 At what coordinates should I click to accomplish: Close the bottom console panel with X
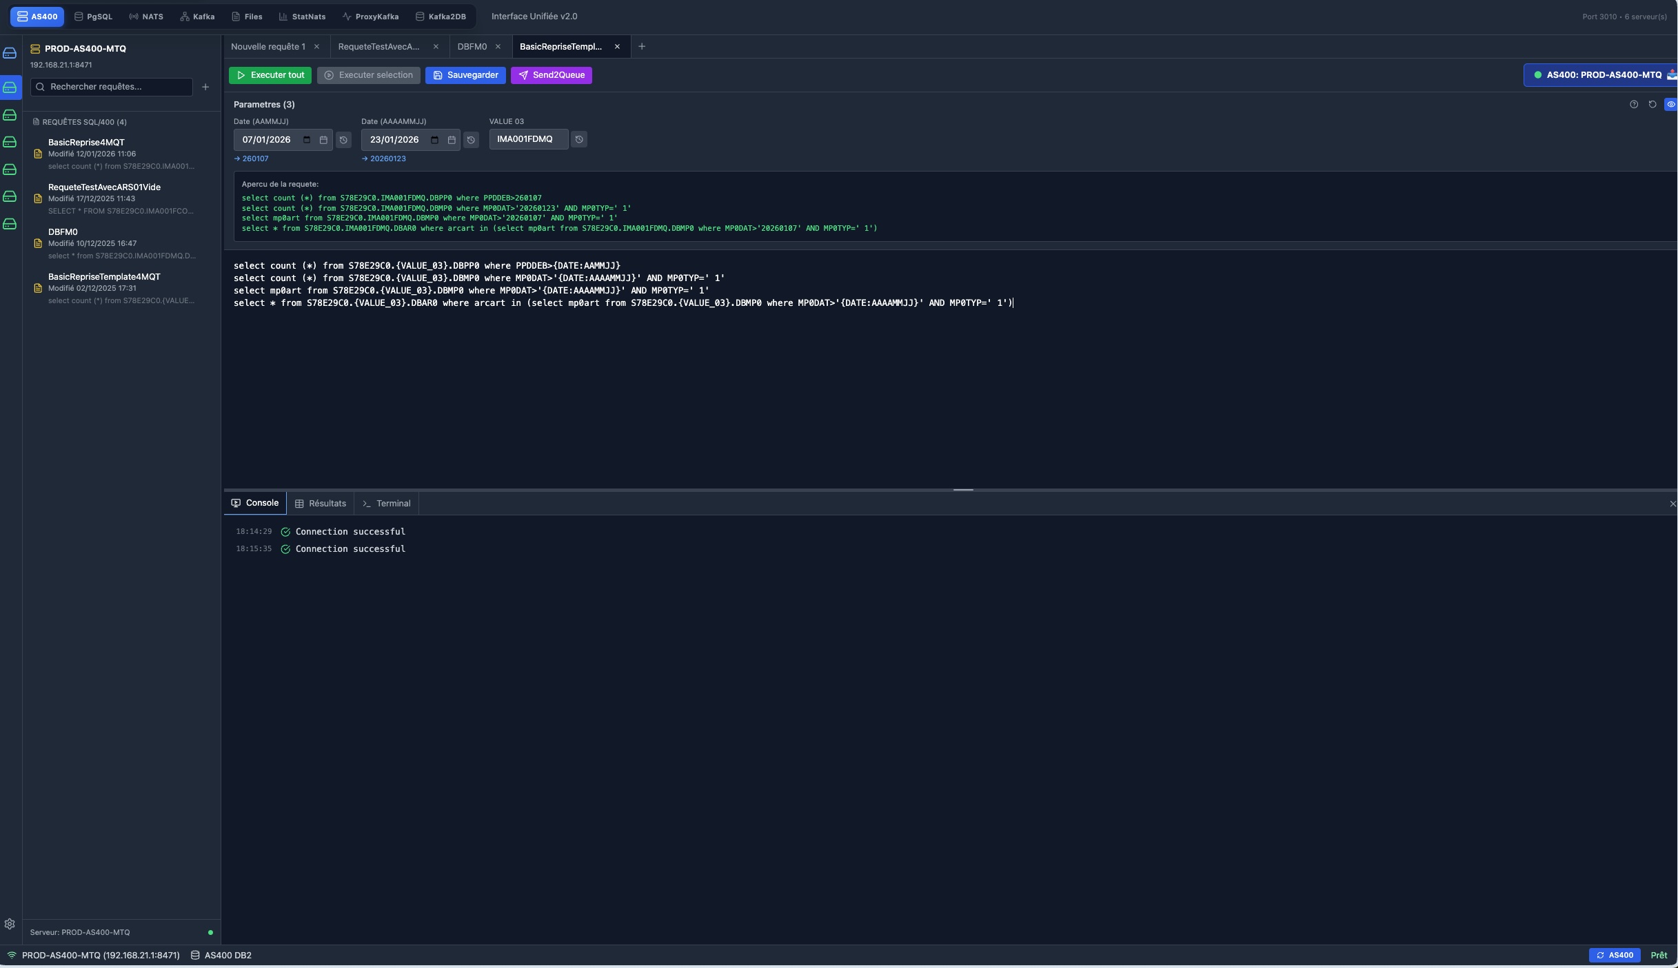1672,504
